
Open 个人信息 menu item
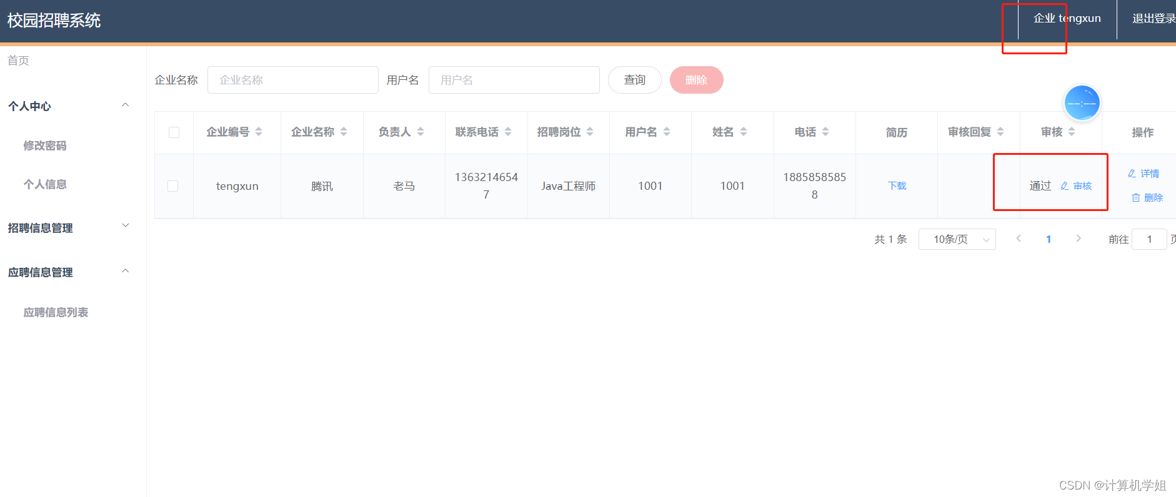coord(45,184)
